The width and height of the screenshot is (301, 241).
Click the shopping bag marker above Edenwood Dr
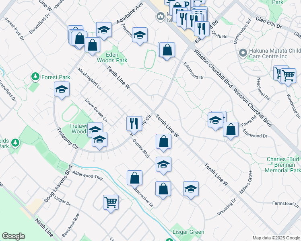tap(167, 50)
